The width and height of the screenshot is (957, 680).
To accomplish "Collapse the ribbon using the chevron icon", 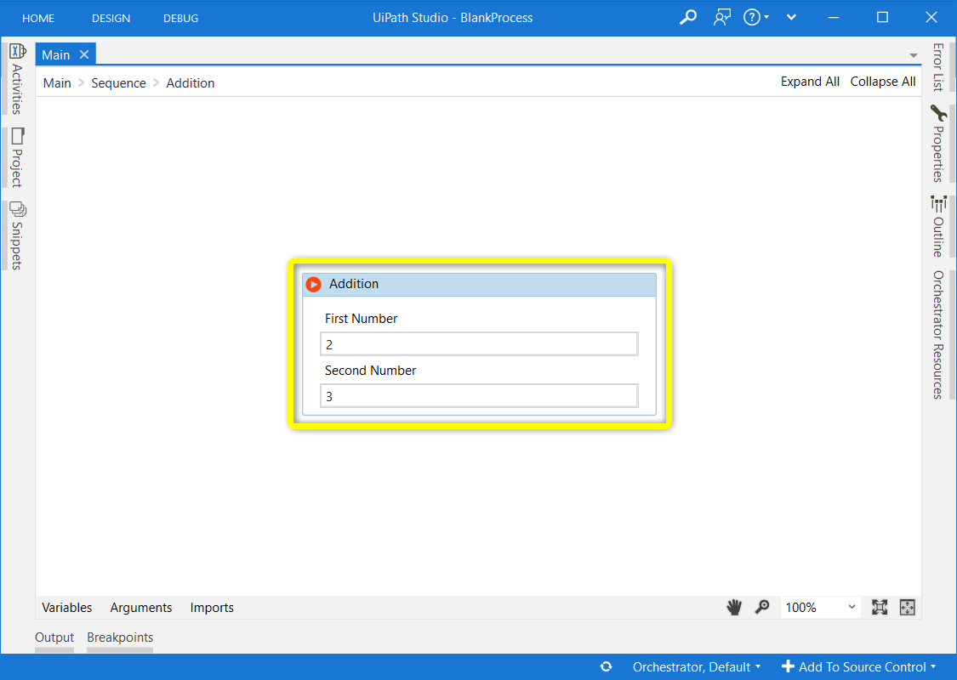I will pos(792,17).
